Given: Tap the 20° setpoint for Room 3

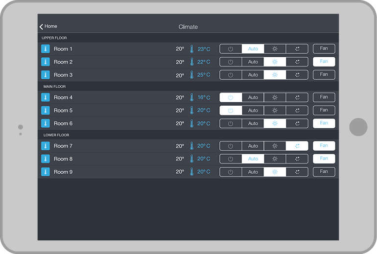Looking at the screenshot, I should [180, 75].
